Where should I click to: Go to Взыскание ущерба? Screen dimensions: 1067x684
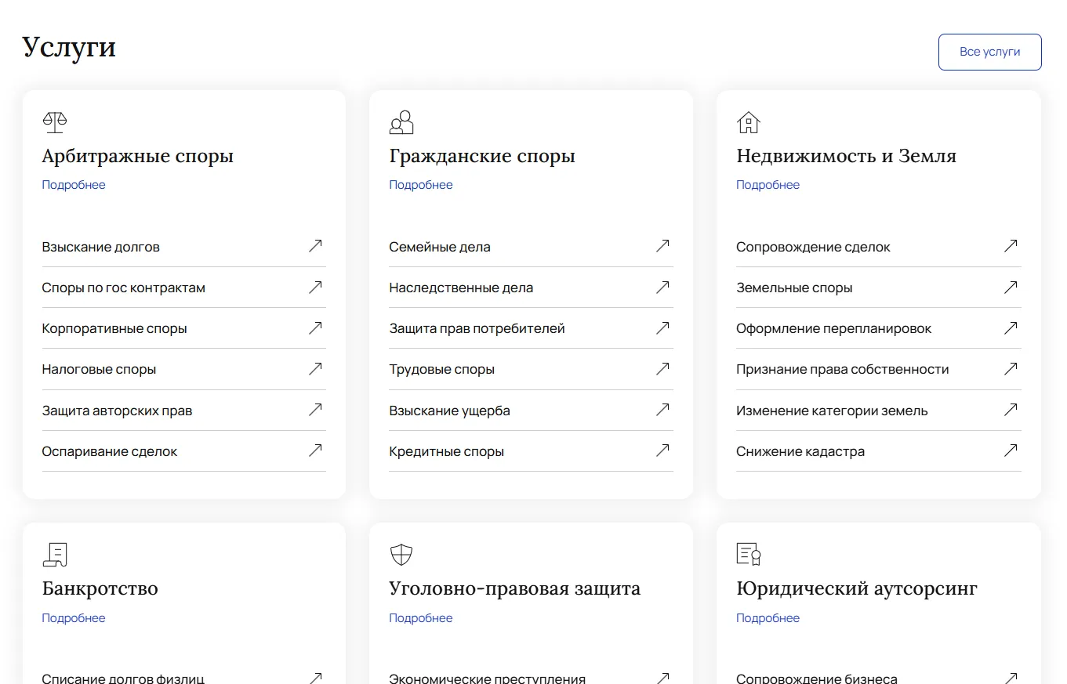(531, 411)
